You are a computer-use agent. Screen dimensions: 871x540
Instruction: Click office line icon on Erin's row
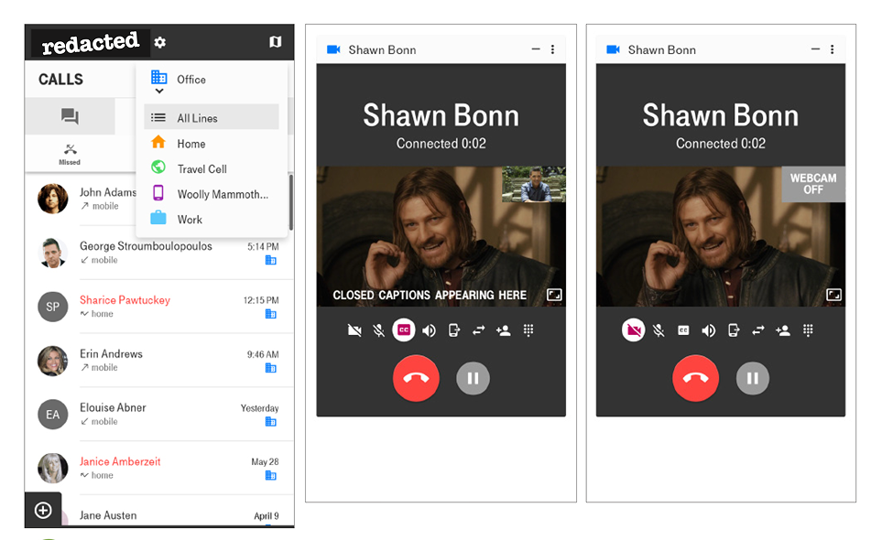coord(270,367)
